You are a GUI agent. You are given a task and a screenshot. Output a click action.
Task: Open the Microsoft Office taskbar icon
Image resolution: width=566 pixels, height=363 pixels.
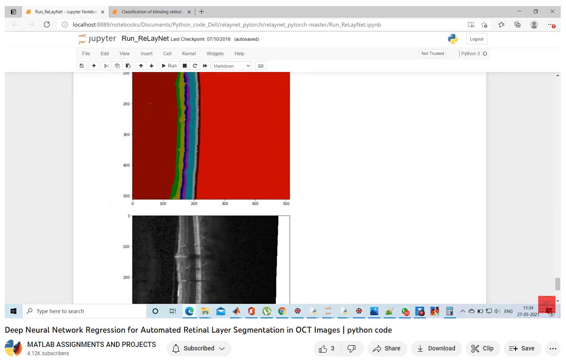[251, 311]
